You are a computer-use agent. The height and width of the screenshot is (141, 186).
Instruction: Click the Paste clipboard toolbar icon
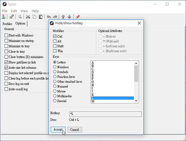pos(41,17)
